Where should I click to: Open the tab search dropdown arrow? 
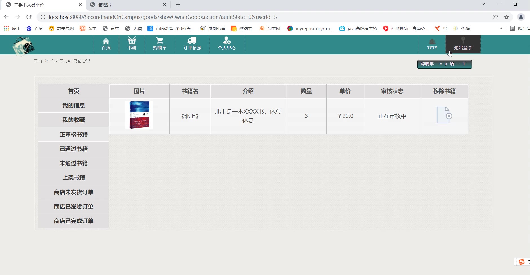click(x=483, y=4)
